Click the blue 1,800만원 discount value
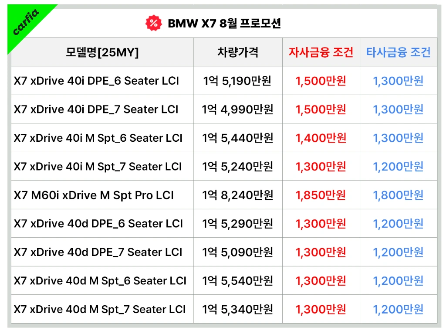446x331 pixels. click(x=398, y=195)
